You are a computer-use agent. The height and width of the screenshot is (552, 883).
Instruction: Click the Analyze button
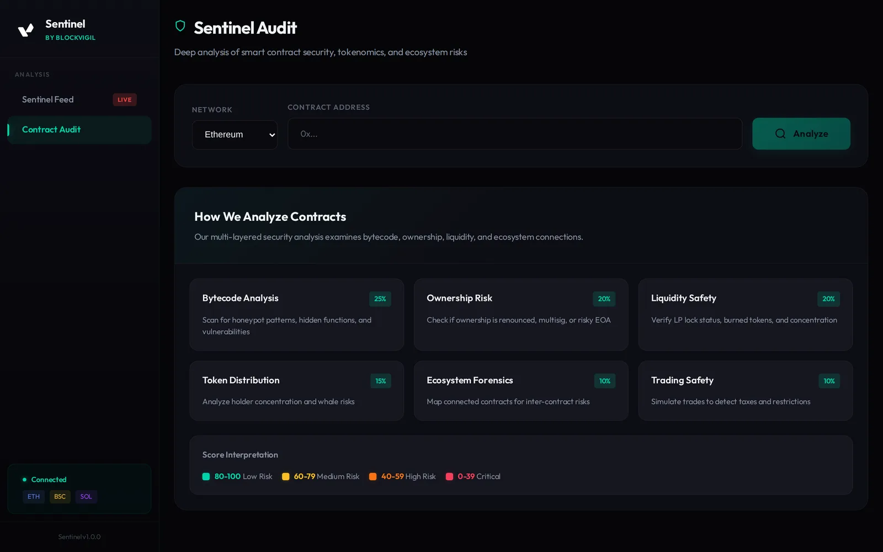pos(801,134)
